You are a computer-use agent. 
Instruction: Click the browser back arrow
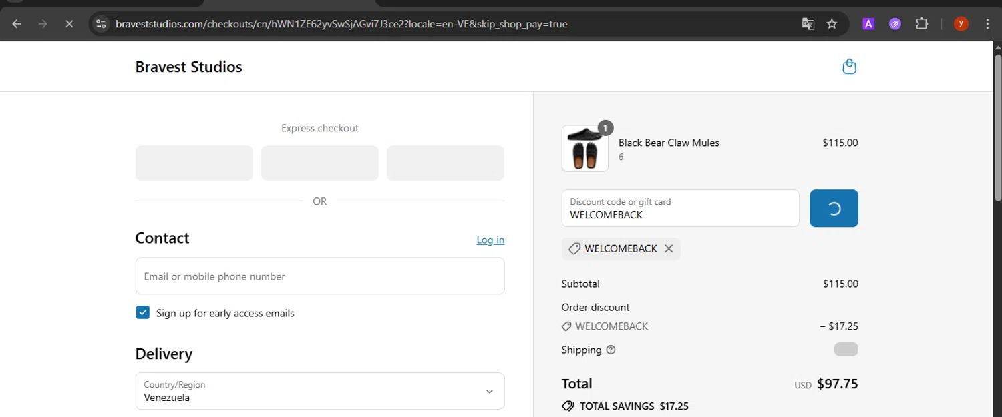coord(17,24)
